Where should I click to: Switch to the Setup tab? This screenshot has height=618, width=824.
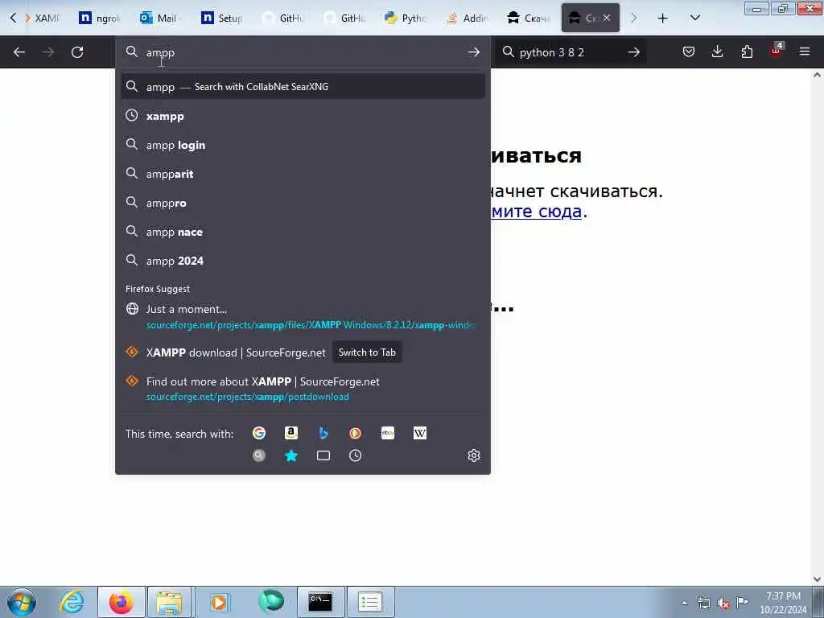[222, 18]
